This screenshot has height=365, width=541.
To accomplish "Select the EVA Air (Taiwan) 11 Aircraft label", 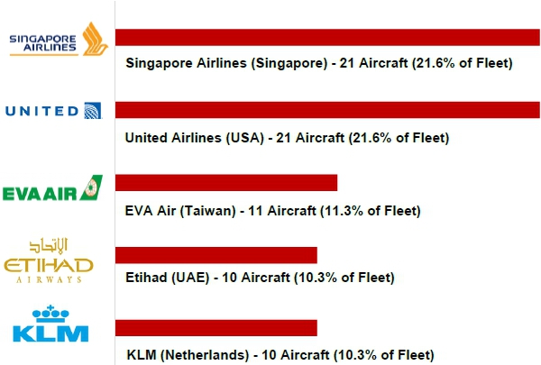I will coord(273,211).
